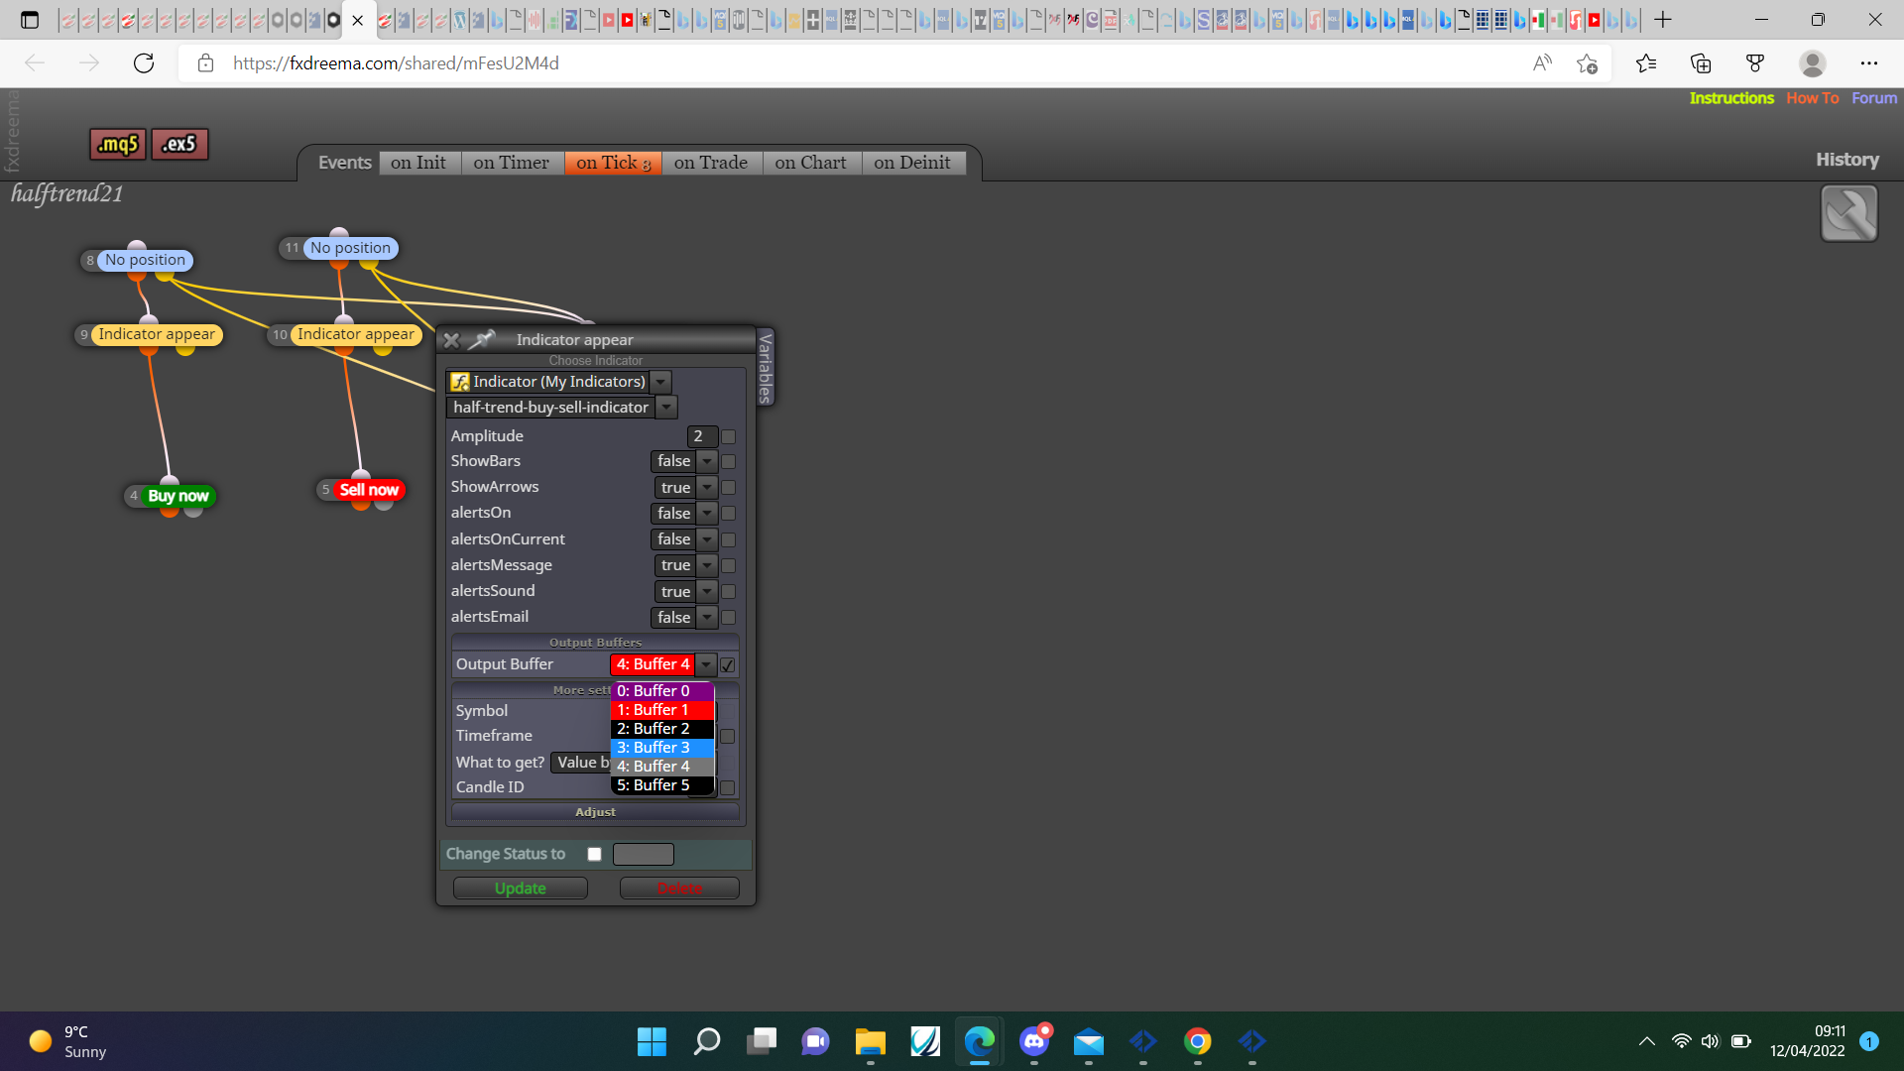This screenshot has width=1904, height=1071.
Task: Tick alertsMessage parameter checkbox
Action: tap(729, 565)
